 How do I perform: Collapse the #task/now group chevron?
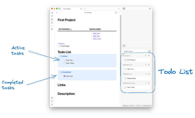pyautogui.click(x=149, y=74)
